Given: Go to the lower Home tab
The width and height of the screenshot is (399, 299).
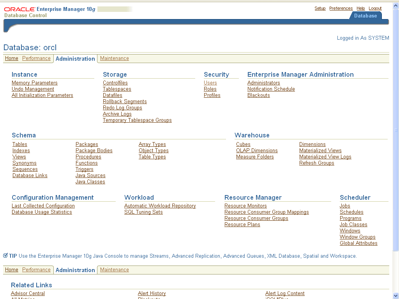Looking at the screenshot, I should pyautogui.click(x=12, y=269).
